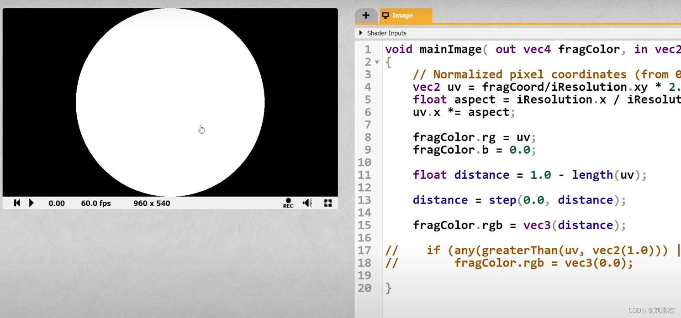
Task: Click the speaker icon below the preview
Action: [307, 203]
